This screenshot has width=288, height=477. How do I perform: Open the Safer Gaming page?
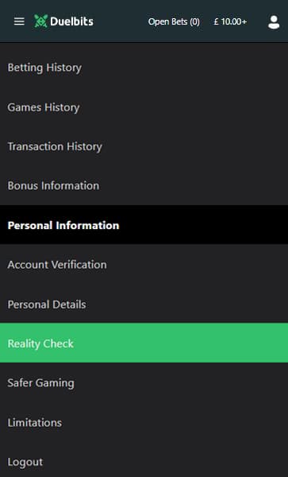click(144, 382)
